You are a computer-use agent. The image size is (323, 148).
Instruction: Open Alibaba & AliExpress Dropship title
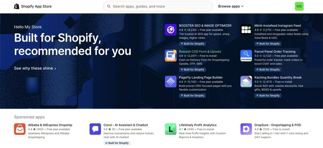click(x=50, y=125)
